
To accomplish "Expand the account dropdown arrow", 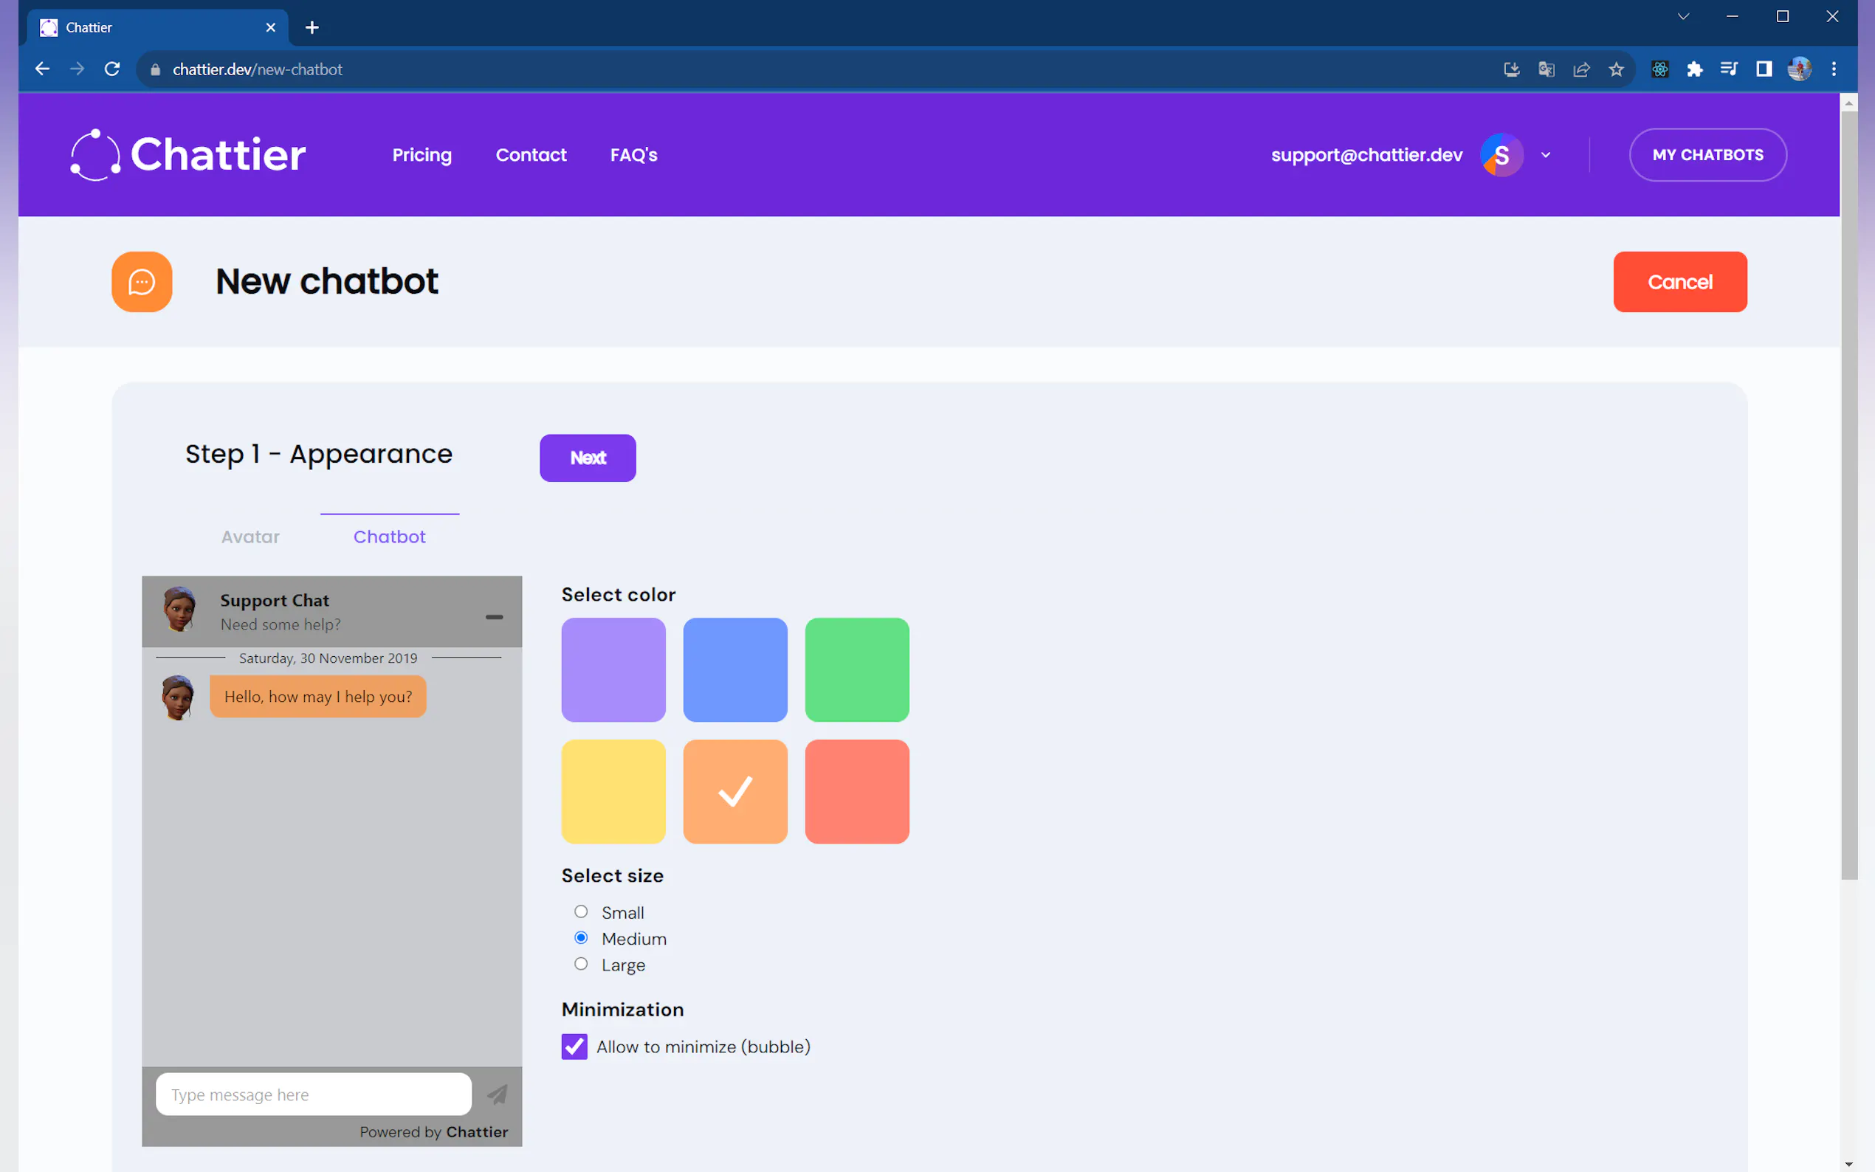I will pyautogui.click(x=1546, y=154).
